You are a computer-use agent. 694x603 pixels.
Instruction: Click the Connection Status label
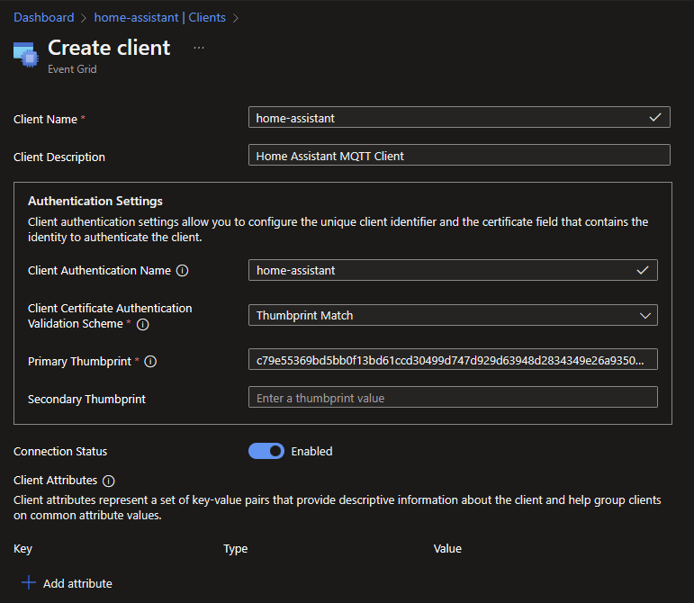pyautogui.click(x=60, y=451)
